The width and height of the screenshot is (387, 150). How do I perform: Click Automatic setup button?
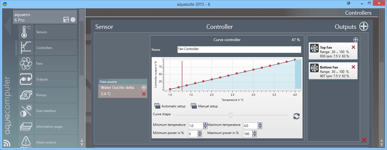click(x=170, y=106)
